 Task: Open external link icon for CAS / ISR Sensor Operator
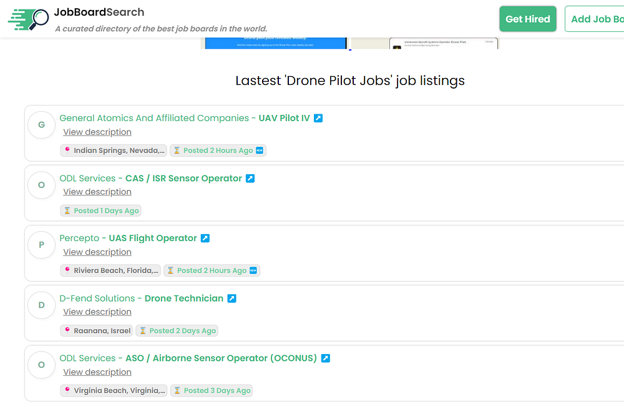point(250,179)
